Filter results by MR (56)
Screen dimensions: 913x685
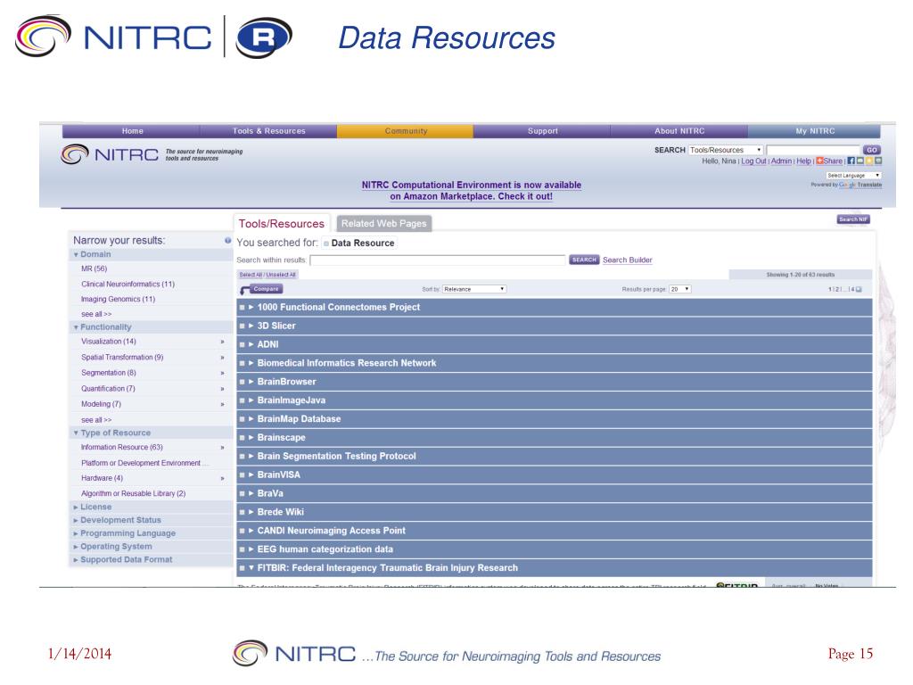point(94,268)
